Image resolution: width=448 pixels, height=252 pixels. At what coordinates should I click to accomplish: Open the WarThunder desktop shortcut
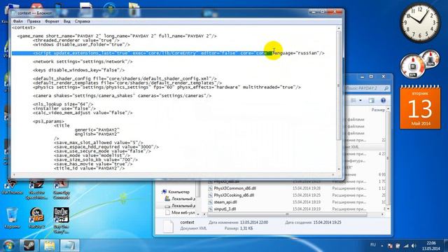tap(12, 187)
